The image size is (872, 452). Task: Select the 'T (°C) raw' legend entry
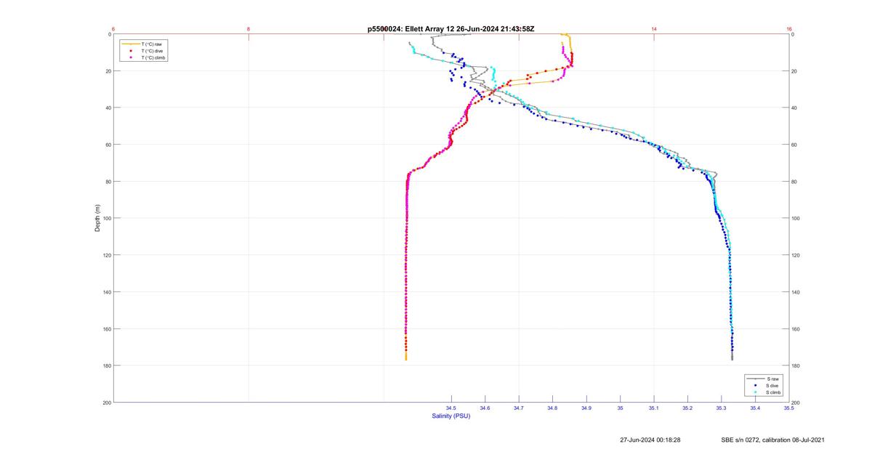(151, 44)
